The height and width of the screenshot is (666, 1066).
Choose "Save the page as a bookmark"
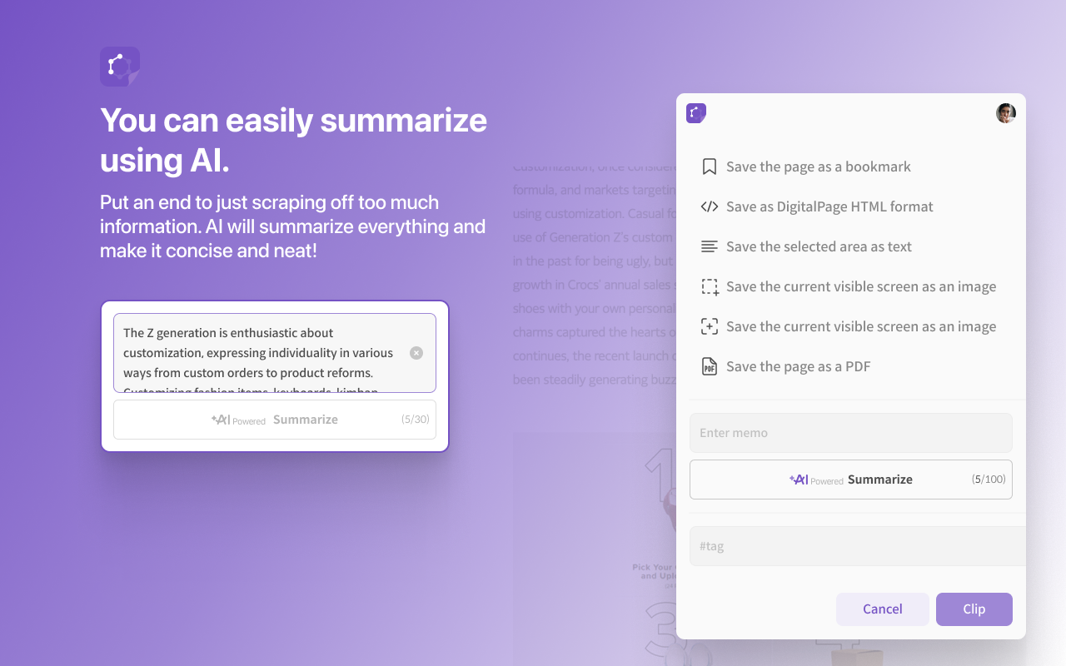[818, 166]
